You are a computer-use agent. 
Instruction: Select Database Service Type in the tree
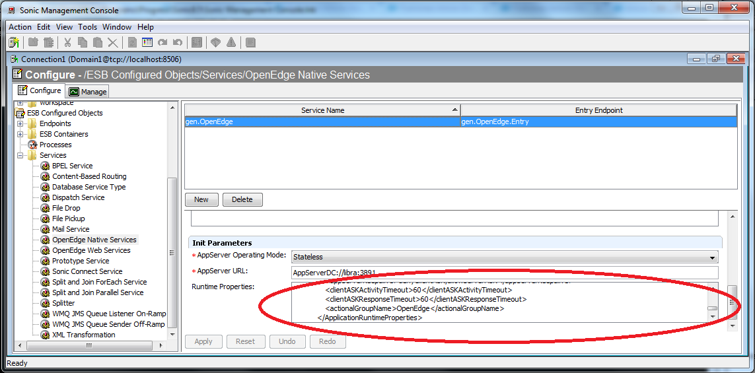(89, 187)
